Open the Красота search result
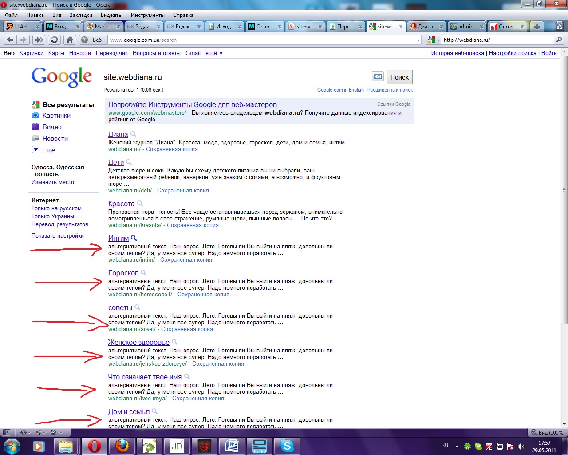 coord(122,204)
